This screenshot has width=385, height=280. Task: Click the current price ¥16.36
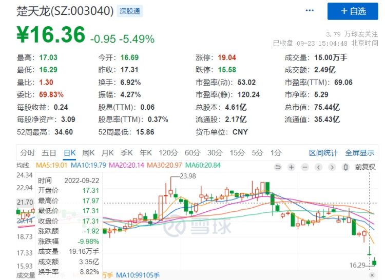51,34
